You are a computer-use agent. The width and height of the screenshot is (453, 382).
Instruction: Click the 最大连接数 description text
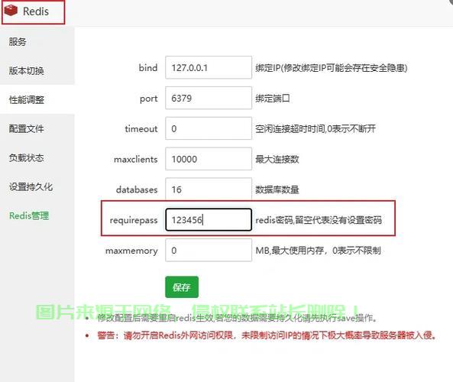click(277, 159)
